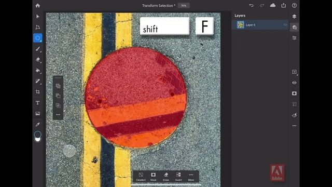This screenshot has height=187, width=332.
Task: Undo the last action
Action: coord(251,6)
